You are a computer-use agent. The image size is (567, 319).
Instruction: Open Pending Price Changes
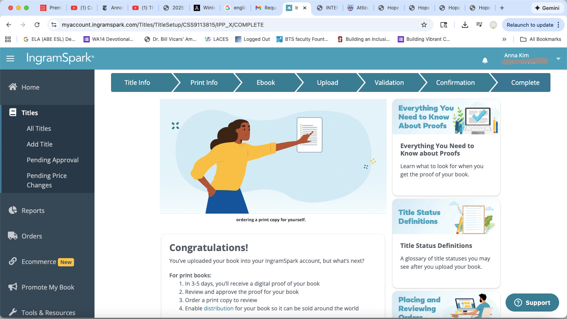click(46, 180)
